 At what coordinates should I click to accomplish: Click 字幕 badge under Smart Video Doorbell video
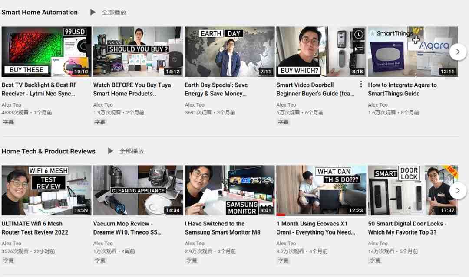click(283, 122)
